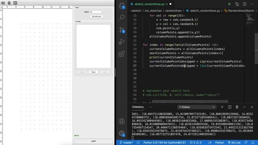This screenshot has height=145, width=258.
Task: Click the notifications bell in status bar
Action: point(253,143)
